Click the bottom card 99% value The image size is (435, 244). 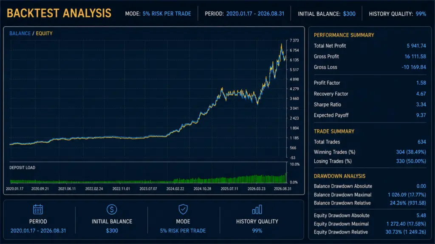[257, 231]
